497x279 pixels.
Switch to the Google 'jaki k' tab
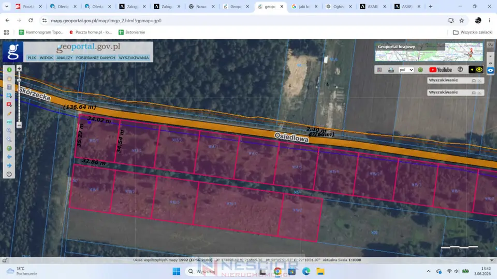coord(304,6)
